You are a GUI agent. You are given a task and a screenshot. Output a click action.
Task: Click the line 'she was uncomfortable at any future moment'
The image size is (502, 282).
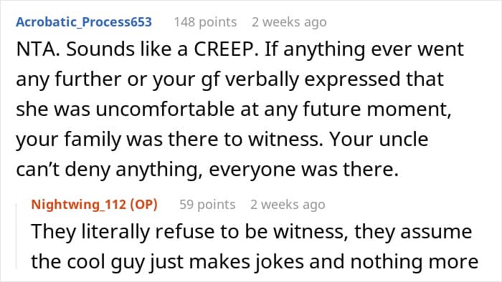(x=234, y=110)
